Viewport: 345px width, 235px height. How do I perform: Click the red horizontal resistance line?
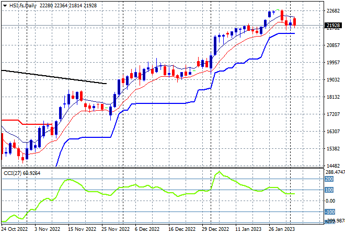click(x=27, y=123)
